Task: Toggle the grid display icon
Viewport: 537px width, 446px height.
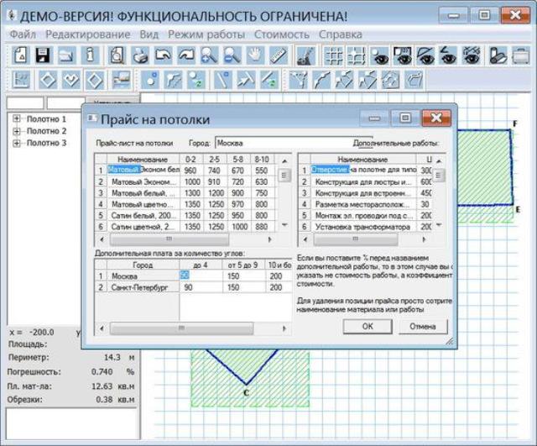Action: click(333, 55)
